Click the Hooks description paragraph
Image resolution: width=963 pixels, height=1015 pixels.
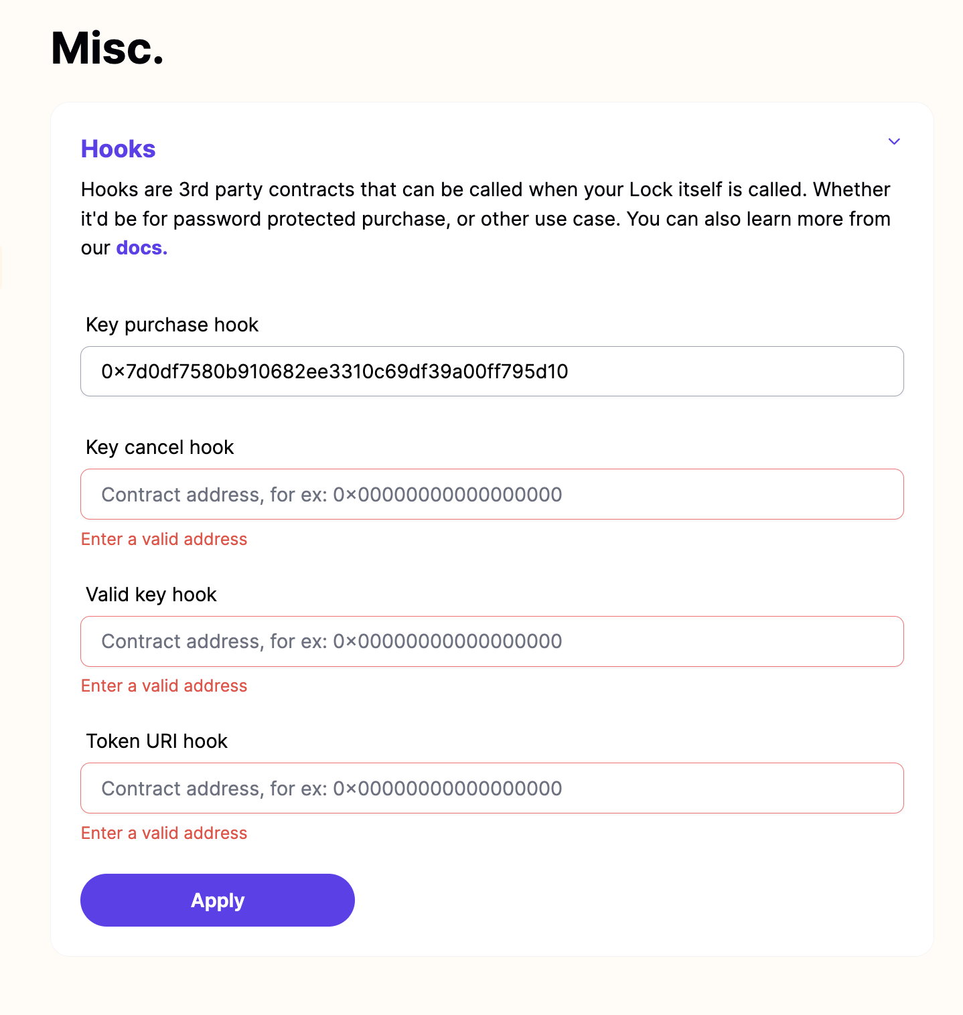485,218
